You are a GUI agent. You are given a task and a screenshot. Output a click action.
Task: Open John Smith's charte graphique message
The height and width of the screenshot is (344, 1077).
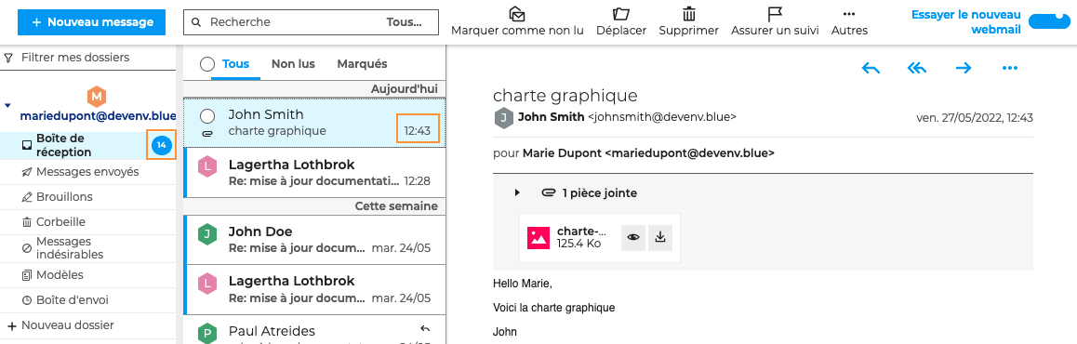pos(314,122)
